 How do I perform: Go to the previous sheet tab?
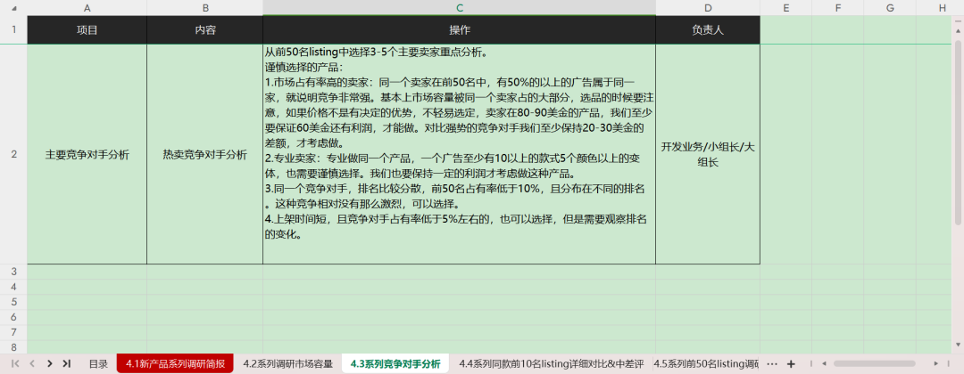click(x=32, y=363)
